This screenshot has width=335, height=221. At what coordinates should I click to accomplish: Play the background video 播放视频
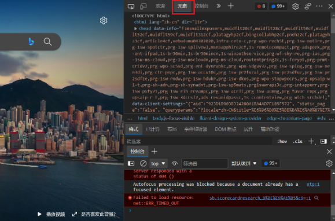click(x=51, y=214)
